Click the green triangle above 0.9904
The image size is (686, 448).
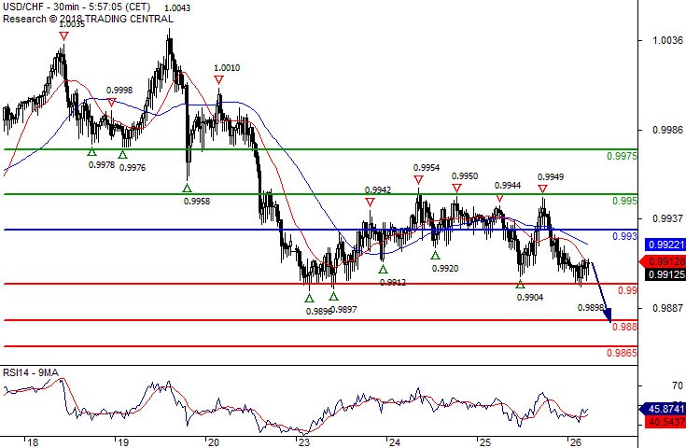(520, 285)
